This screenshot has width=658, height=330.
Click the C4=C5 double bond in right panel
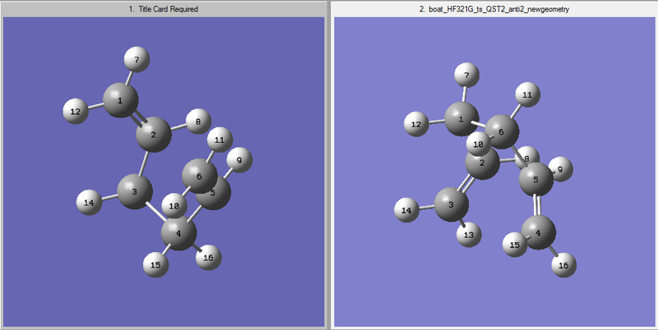click(537, 205)
